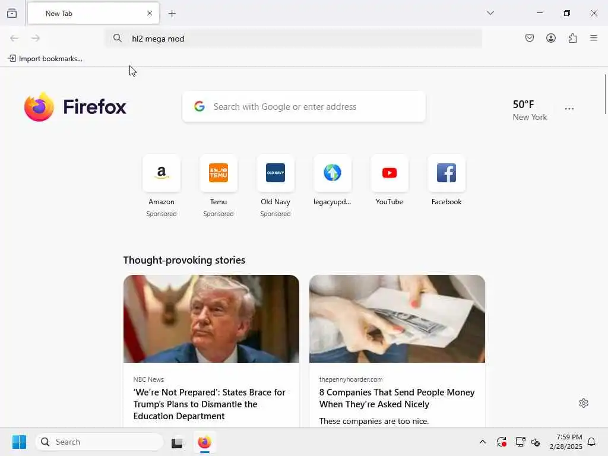Click the sync update tray icon
This screenshot has width=608, height=456.
(501, 442)
